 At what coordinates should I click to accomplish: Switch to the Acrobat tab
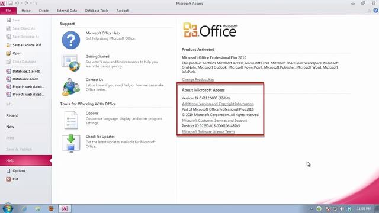click(123, 11)
